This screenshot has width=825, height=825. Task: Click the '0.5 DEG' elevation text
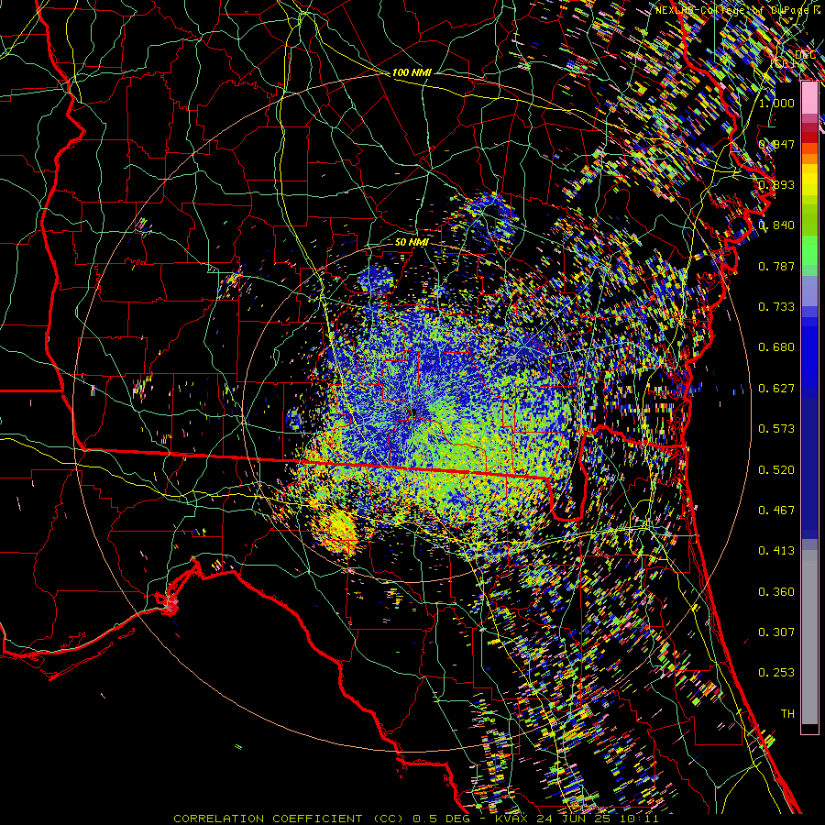(443, 819)
